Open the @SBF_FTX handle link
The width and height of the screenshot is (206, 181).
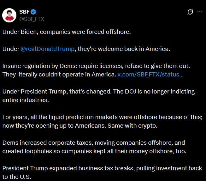32,19
